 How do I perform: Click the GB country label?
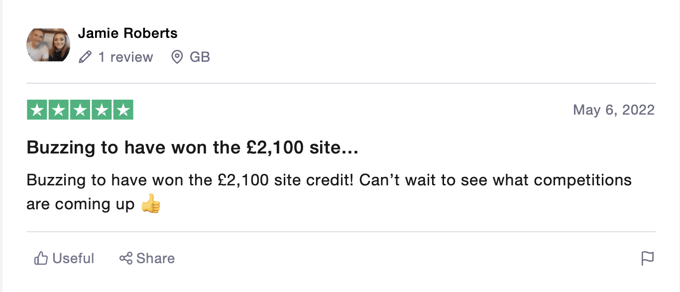point(200,57)
